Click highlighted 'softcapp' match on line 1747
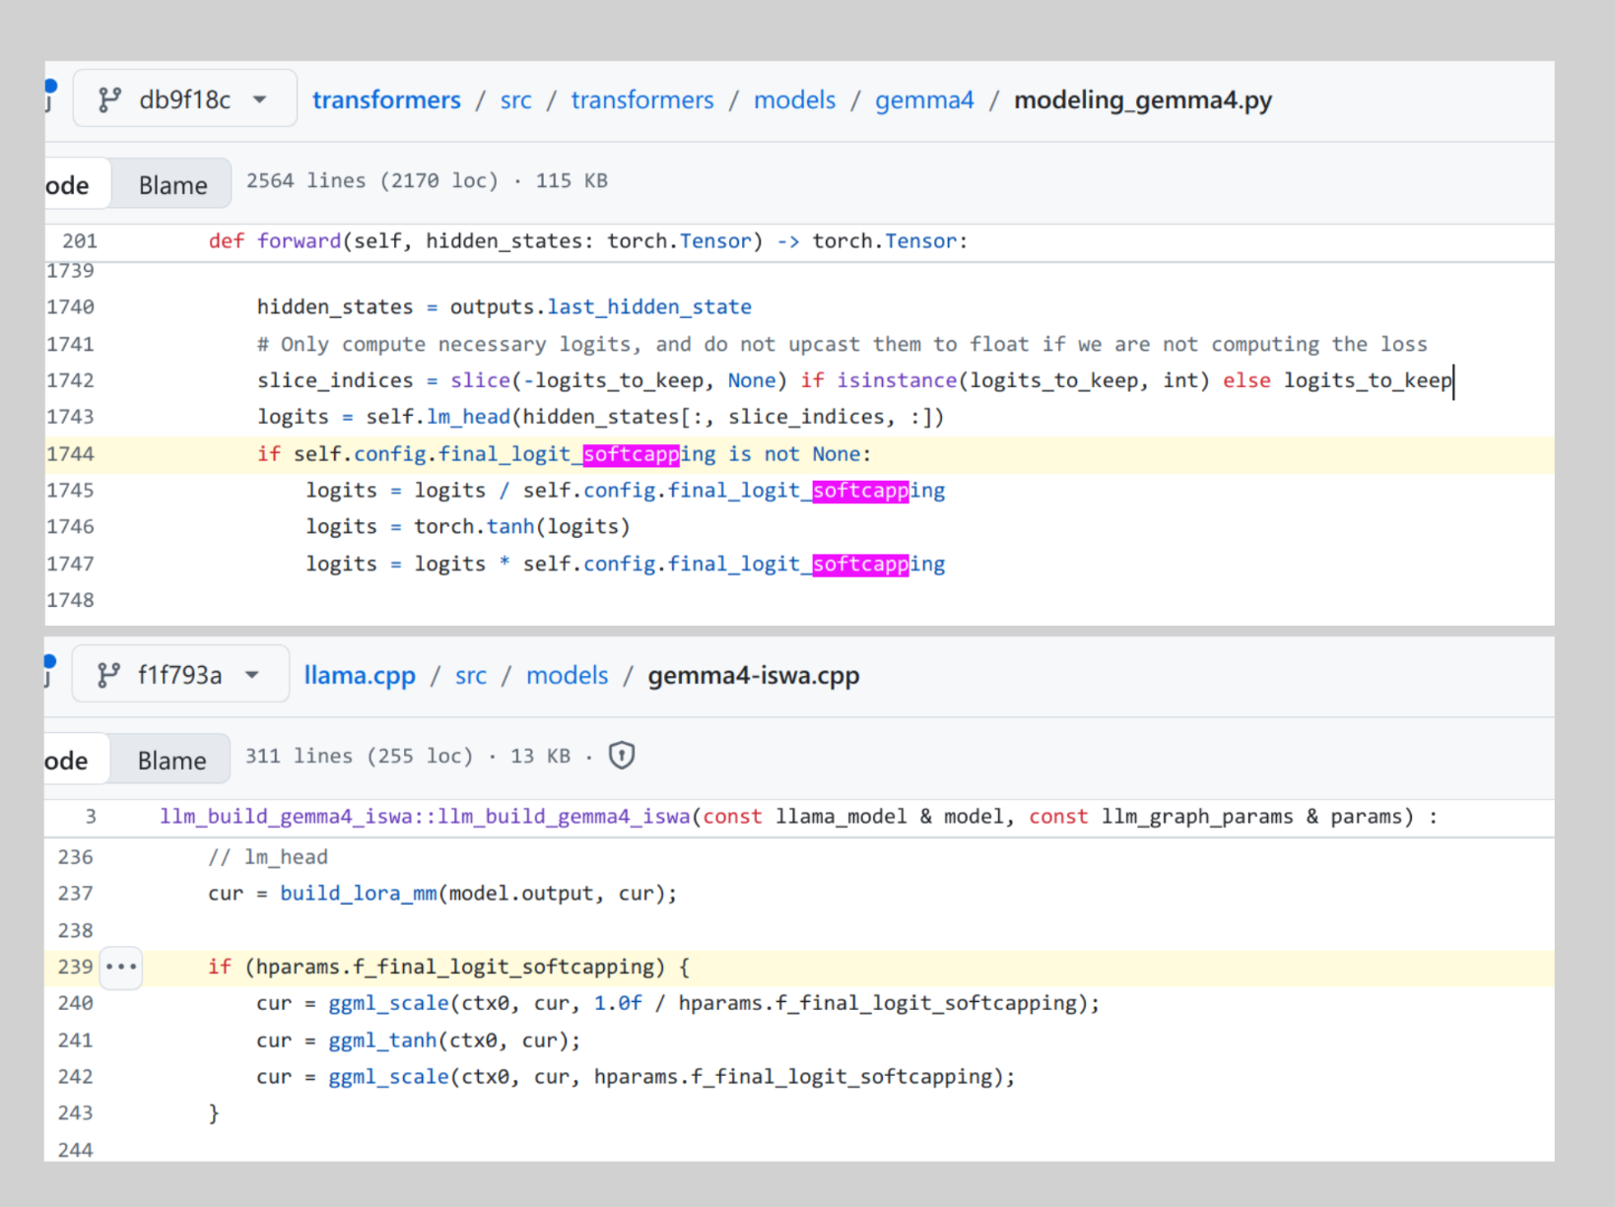1615x1207 pixels. click(x=860, y=565)
